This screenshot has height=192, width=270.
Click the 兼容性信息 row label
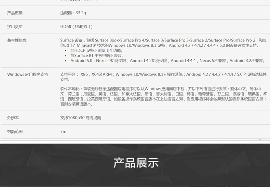click(17, 40)
